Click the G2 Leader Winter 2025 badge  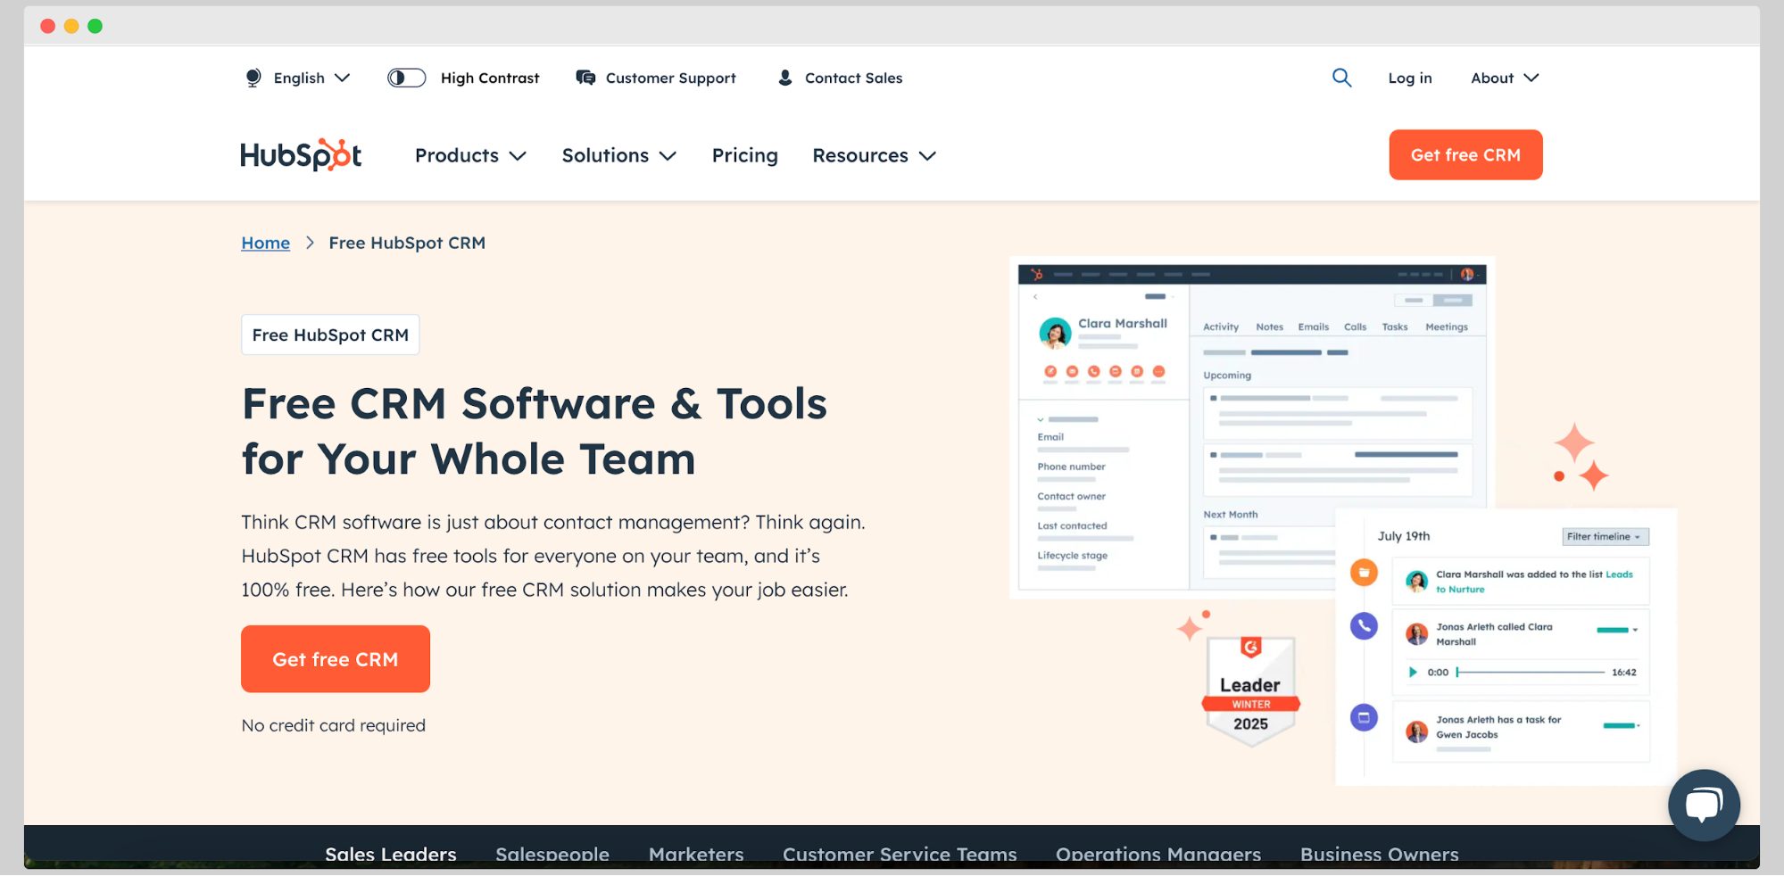[x=1250, y=690]
